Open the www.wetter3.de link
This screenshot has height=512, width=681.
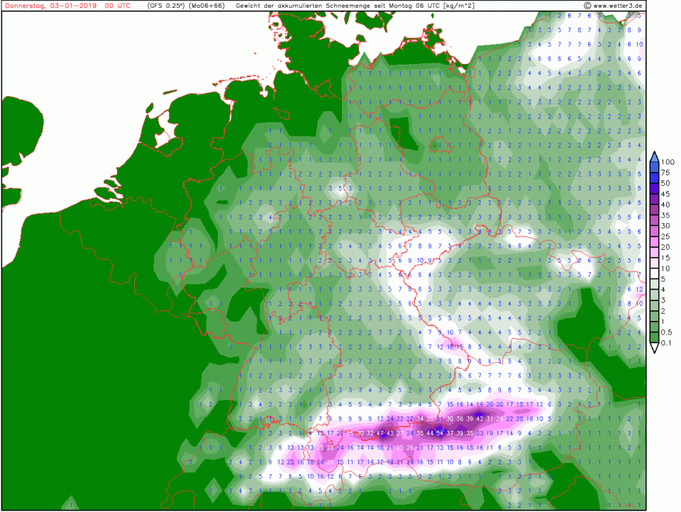click(x=618, y=6)
